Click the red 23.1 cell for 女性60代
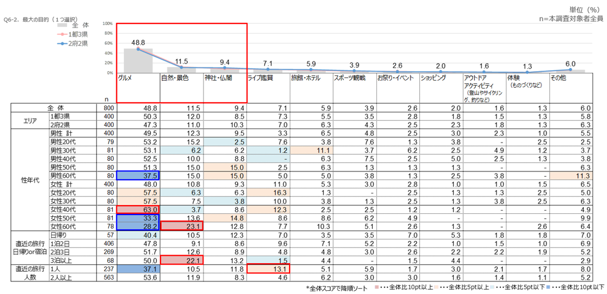Image resolution: width=607 pixels, height=294 pixels. click(x=182, y=226)
